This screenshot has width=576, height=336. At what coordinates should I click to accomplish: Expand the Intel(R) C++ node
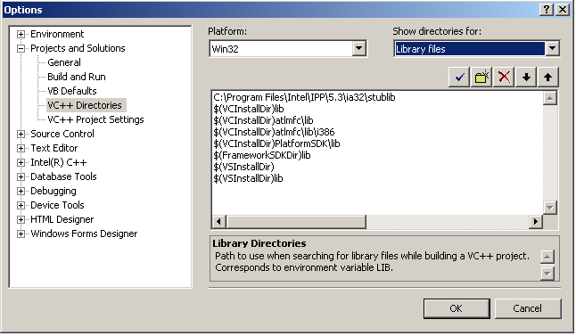[21, 163]
